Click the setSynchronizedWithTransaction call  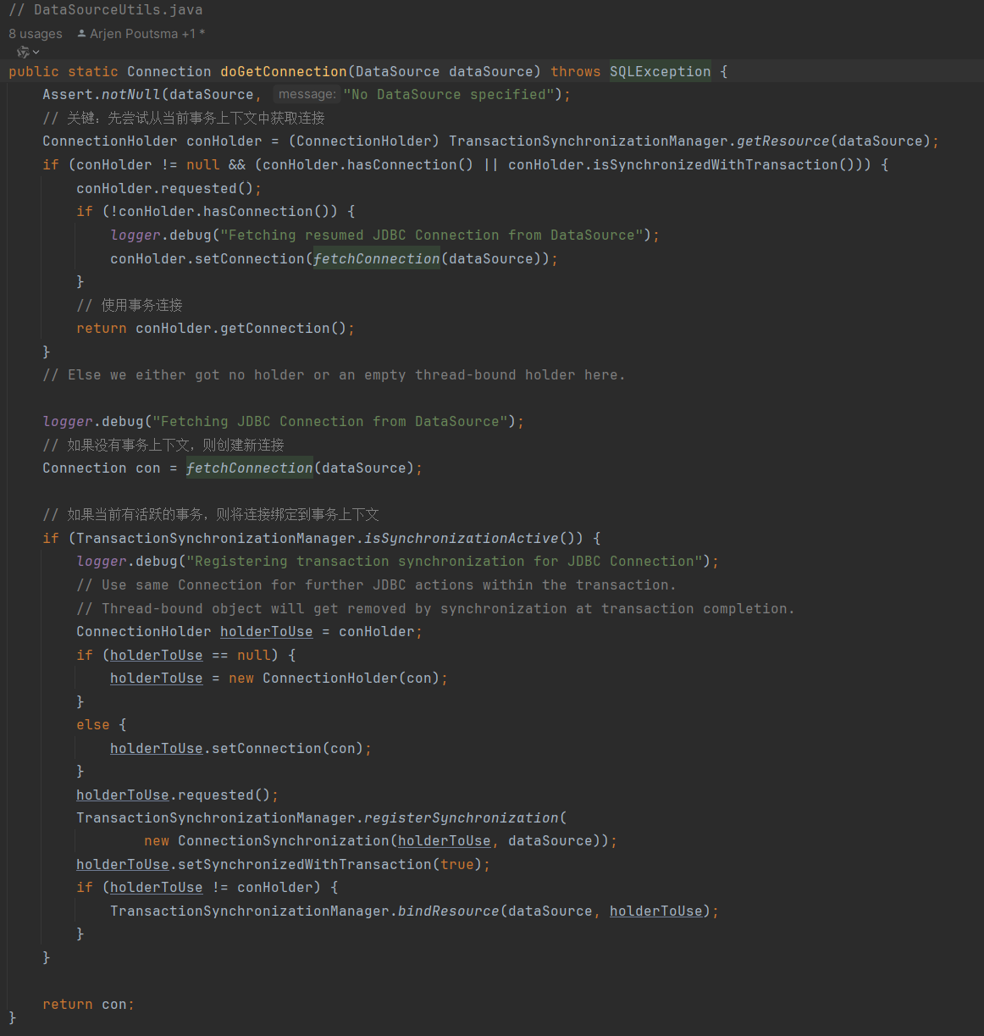305,865
